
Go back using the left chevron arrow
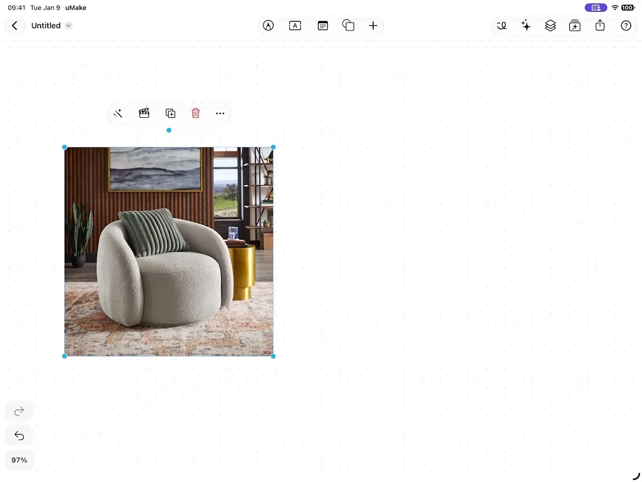pos(15,25)
